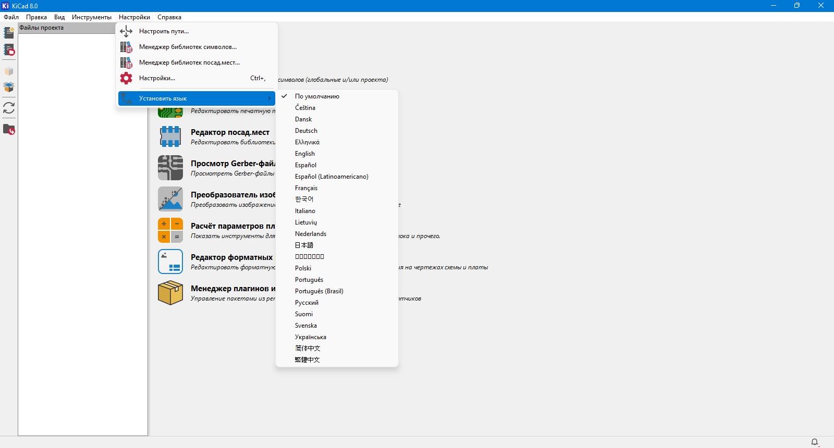The image size is (834, 448).
Task: Click the 'Файлы проекта' panel header
Action: tap(83, 28)
